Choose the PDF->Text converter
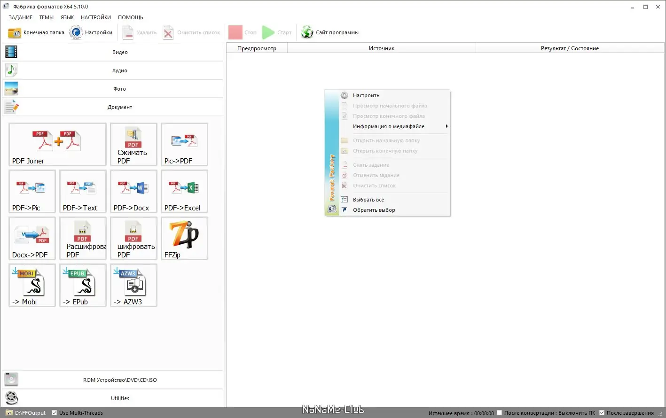 pyautogui.click(x=83, y=191)
